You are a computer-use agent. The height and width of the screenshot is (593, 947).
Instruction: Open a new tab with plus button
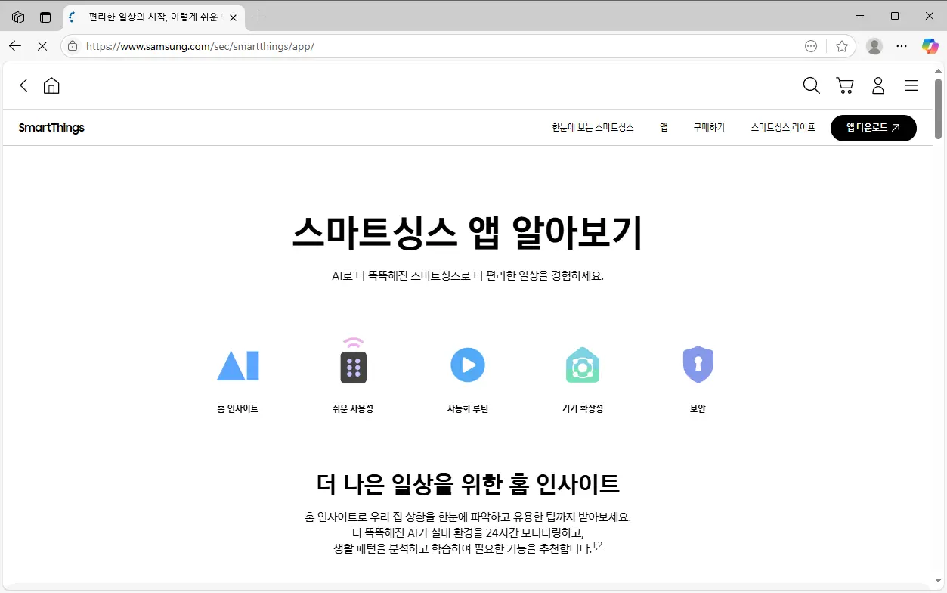click(x=258, y=17)
